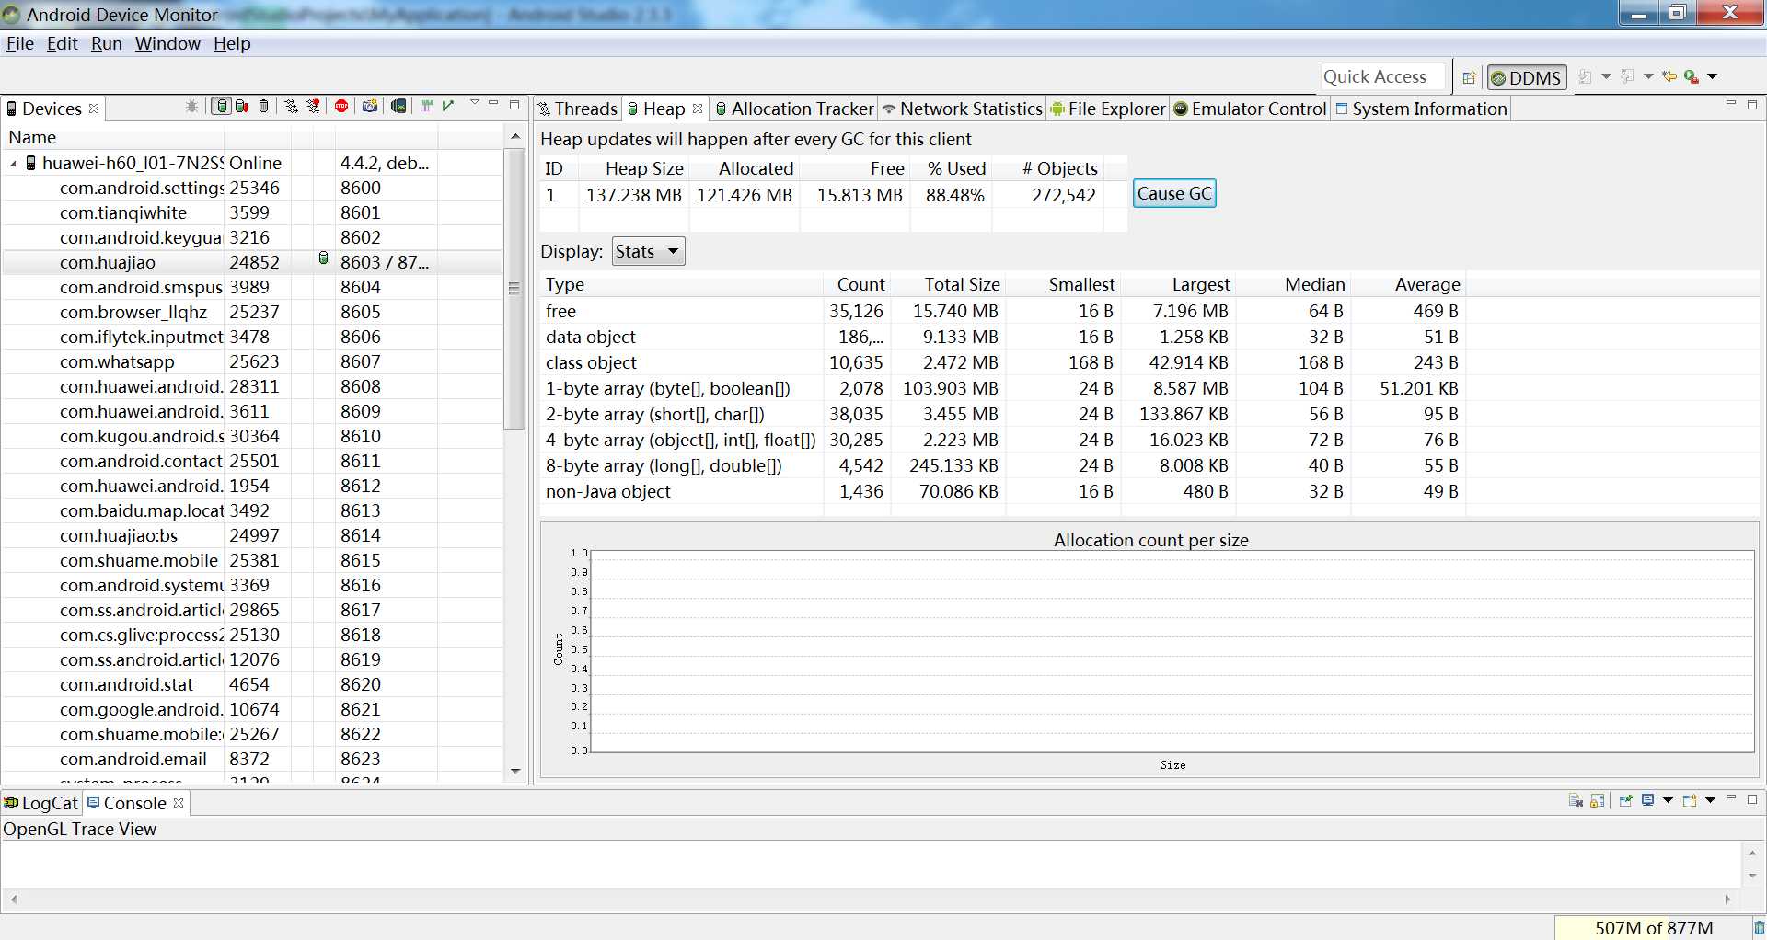Click the Quick Access search field
The image size is (1767, 940).
(1384, 77)
